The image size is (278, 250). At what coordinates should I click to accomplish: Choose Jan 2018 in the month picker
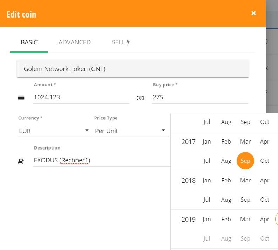[207, 180]
